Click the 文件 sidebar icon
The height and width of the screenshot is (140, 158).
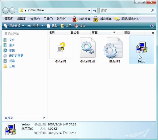tap(5, 40)
